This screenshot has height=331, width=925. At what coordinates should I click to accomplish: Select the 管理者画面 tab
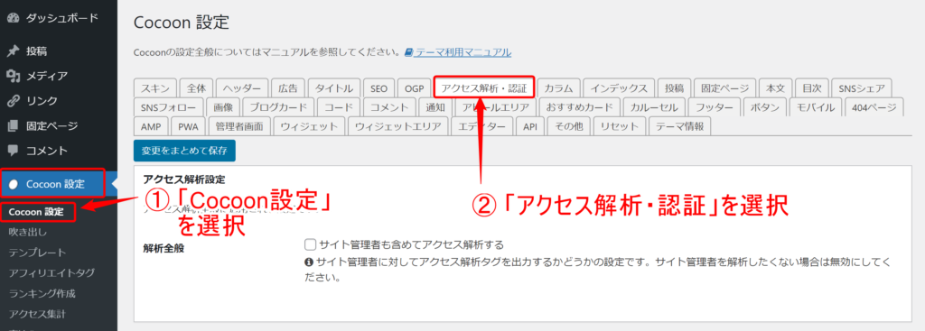click(238, 126)
